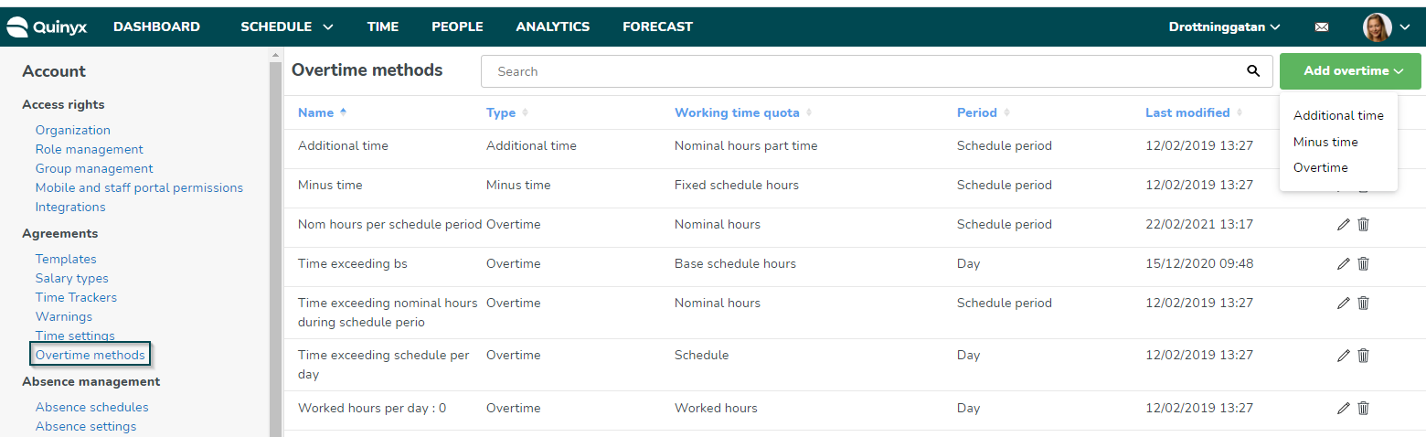This screenshot has width=1426, height=437.
Task: Sort by Period column
Action: 984,112
